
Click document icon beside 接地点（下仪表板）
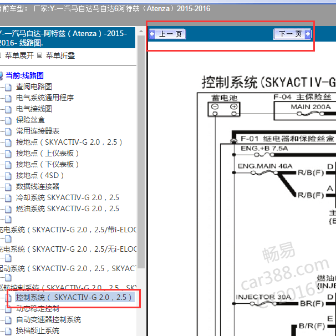pyautogui.click(x=8, y=165)
